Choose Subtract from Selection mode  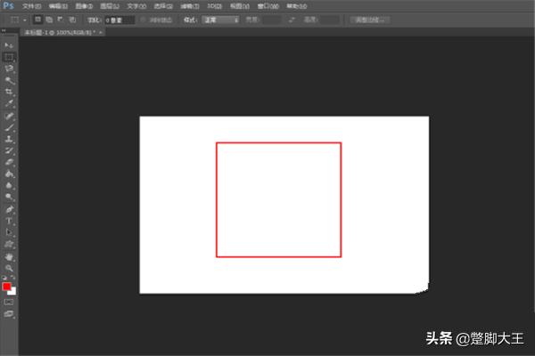pos(61,20)
